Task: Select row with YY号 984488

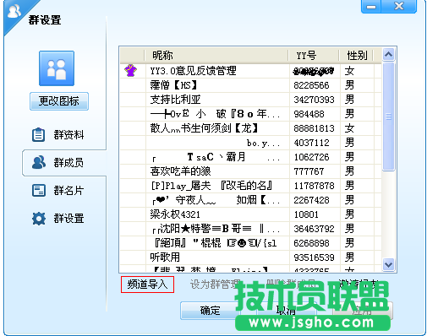Action: pyautogui.click(x=251, y=114)
